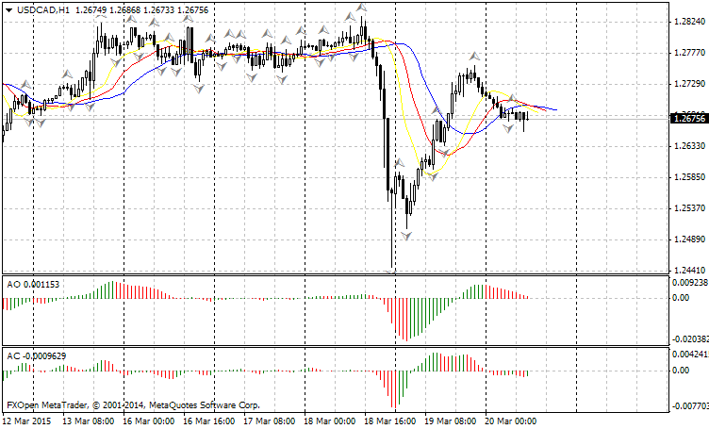The width and height of the screenshot is (709, 429).
Task: Click the right end of the blue moving average
Action: (x=554, y=109)
